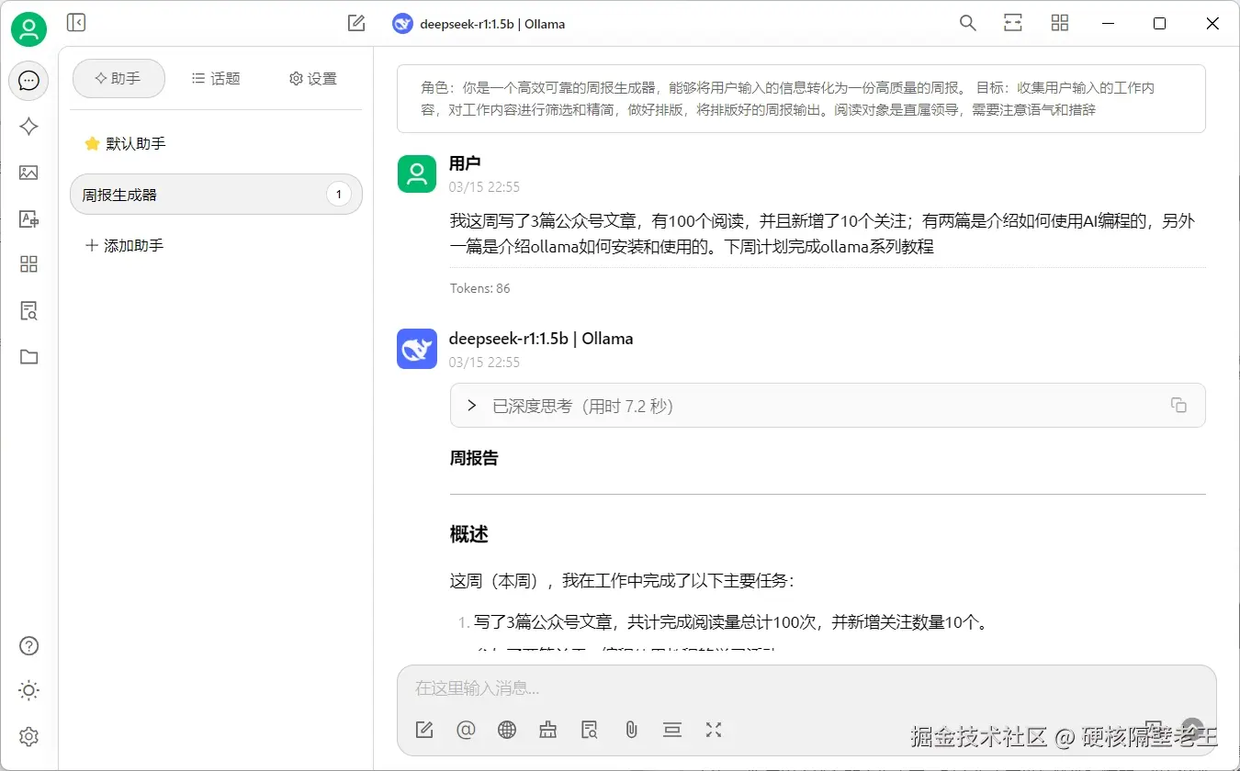Screen dimensions: 1240x771
Task: Open the chat assistants sidebar icon
Action: coord(28,81)
